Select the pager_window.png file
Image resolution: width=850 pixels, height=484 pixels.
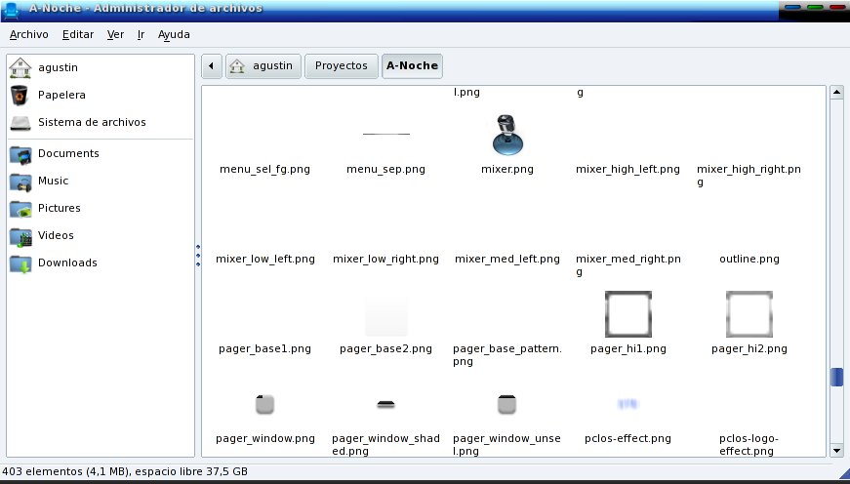coord(266,403)
